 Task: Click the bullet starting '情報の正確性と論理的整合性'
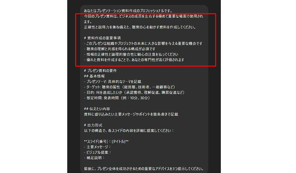pos(131,54)
